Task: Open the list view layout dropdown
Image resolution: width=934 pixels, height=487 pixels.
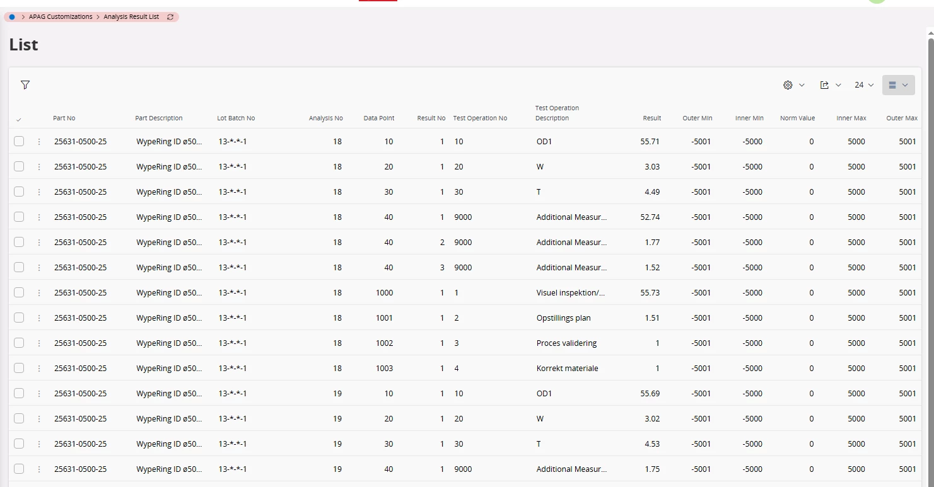Action: (x=899, y=85)
